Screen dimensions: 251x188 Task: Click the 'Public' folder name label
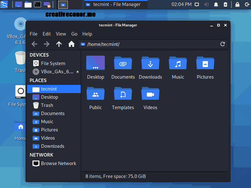tap(96, 108)
